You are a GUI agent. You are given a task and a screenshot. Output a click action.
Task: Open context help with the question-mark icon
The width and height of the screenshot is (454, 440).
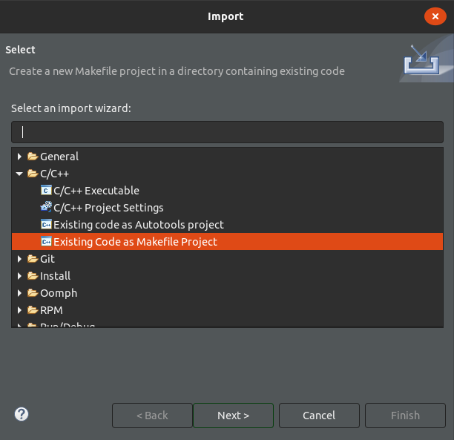pos(22,414)
